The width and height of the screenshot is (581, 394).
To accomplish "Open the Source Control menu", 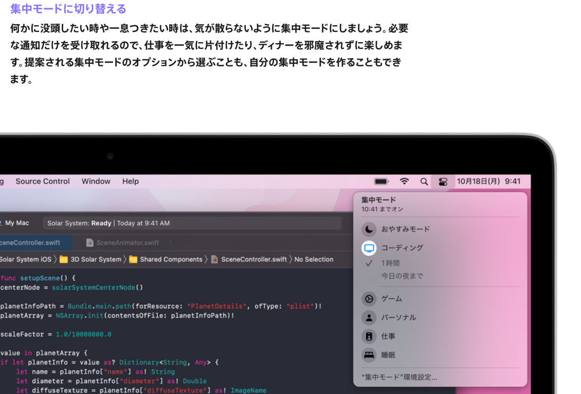I will pyautogui.click(x=43, y=181).
